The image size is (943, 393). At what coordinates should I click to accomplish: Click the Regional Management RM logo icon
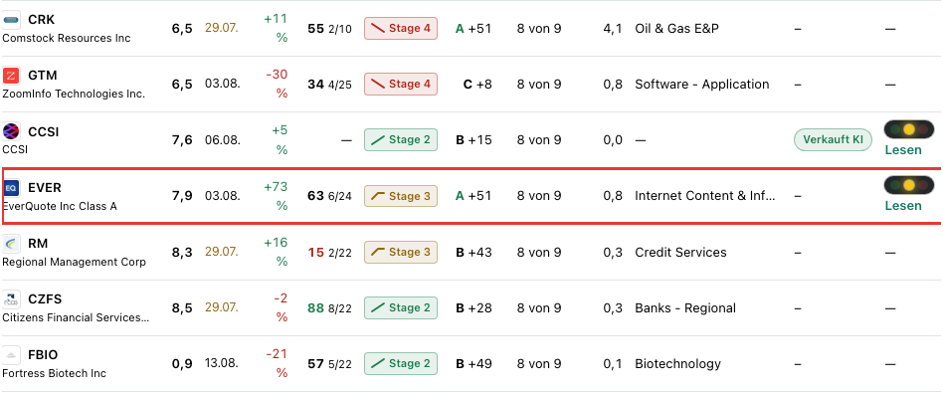pyautogui.click(x=11, y=243)
